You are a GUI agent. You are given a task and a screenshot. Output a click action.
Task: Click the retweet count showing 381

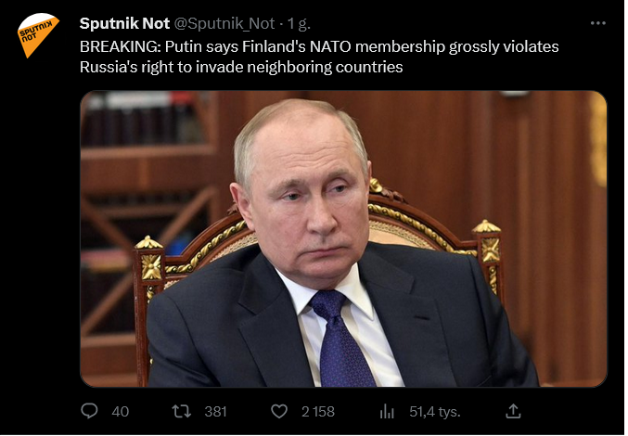pyautogui.click(x=215, y=410)
